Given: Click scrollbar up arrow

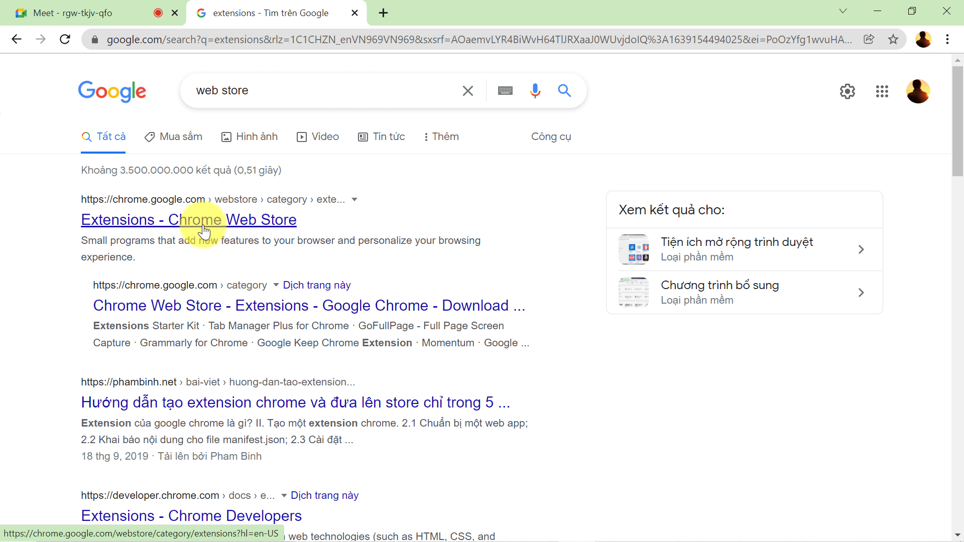Looking at the screenshot, I should (957, 60).
